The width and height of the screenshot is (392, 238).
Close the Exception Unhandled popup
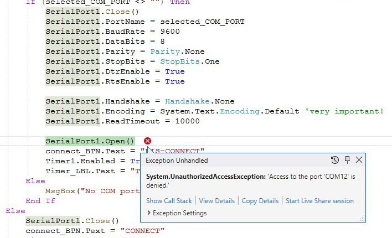click(x=359, y=160)
